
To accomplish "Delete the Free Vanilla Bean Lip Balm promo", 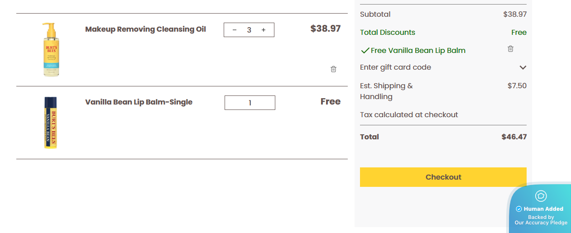I will pos(510,49).
